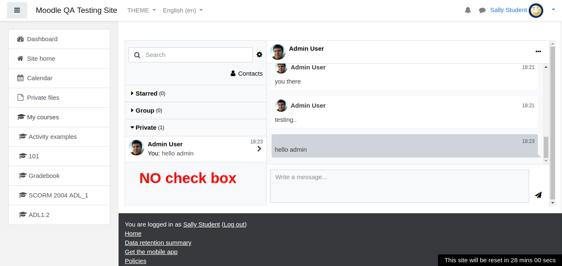
Task: Go to Dashboard in side navigation
Action: [59, 39]
